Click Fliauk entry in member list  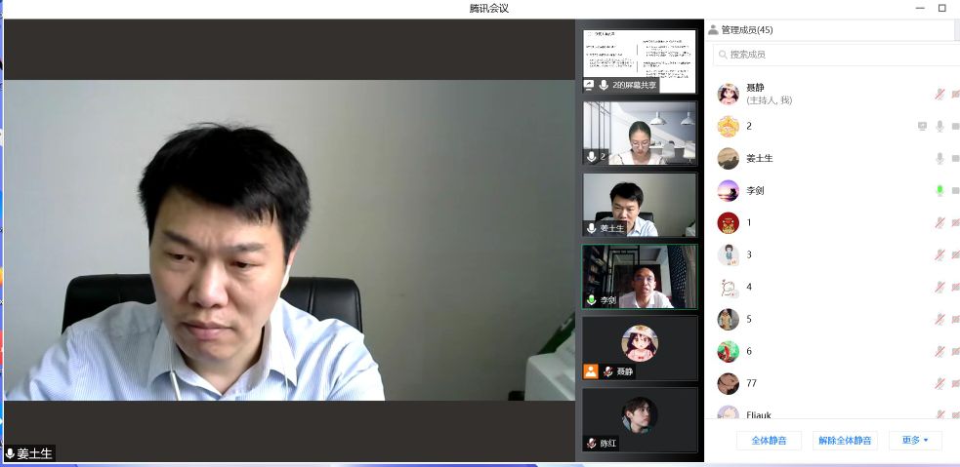[x=760, y=413]
